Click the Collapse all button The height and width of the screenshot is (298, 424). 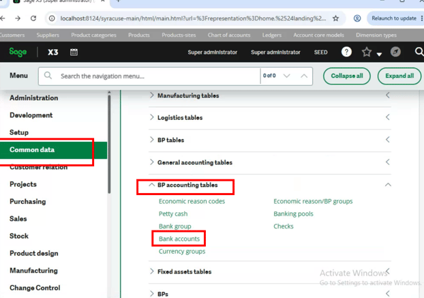pos(347,76)
